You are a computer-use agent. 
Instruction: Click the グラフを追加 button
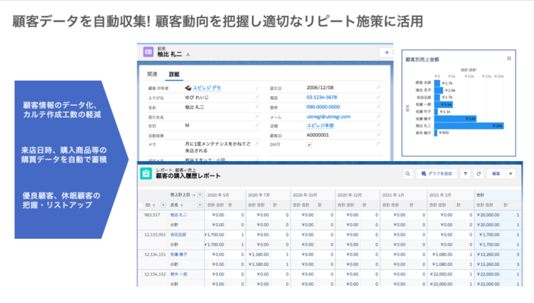click(436, 174)
